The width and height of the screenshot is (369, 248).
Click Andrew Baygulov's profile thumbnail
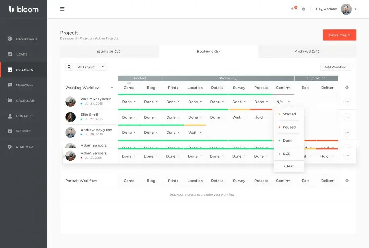[70, 133]
